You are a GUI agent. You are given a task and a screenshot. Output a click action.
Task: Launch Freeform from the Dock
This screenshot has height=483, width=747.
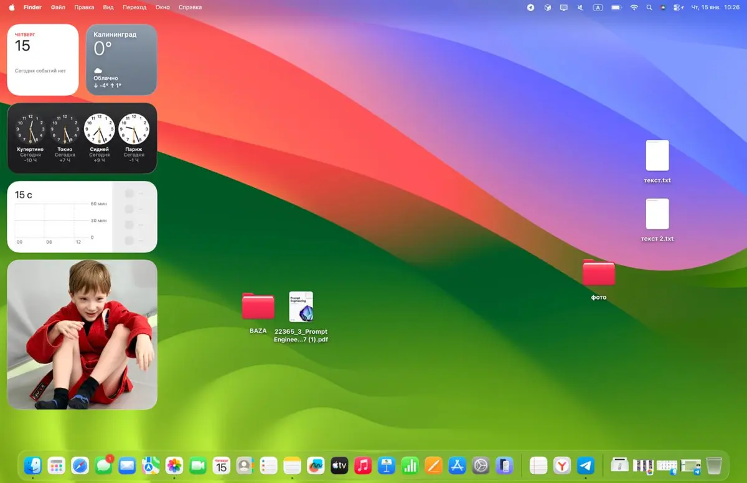(316, 465)
